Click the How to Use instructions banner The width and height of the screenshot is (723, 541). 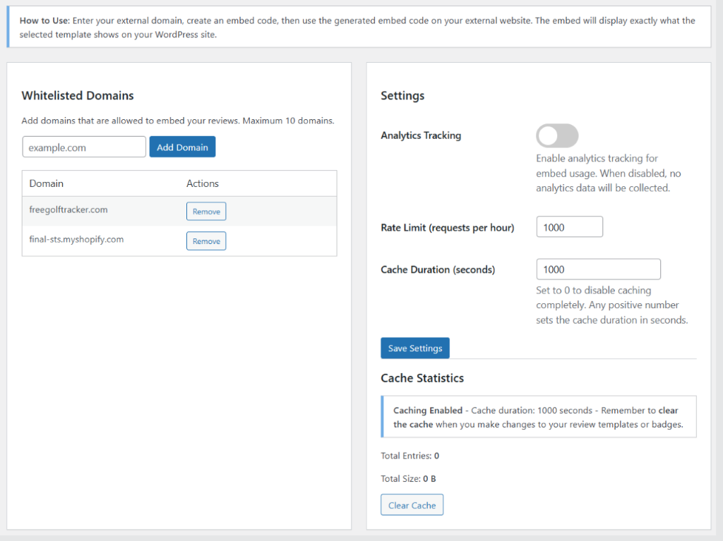click(358, 28)
